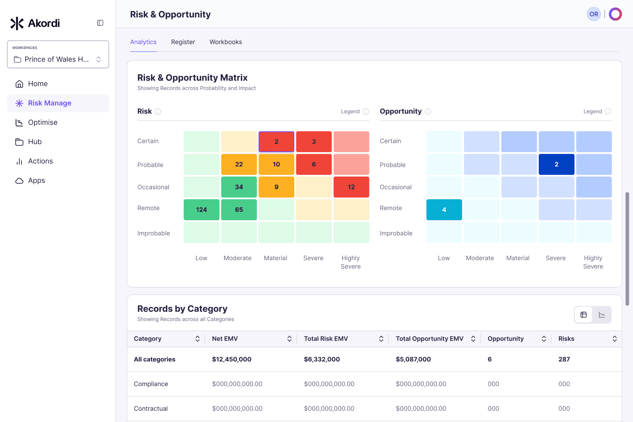Select the red risk cell showing 3
The width and height of the screenshot is (633, 422).
(314, 142)
